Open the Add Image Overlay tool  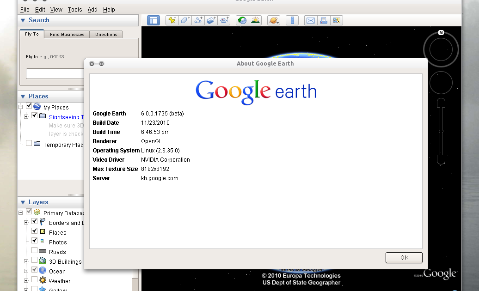point(212,20)
